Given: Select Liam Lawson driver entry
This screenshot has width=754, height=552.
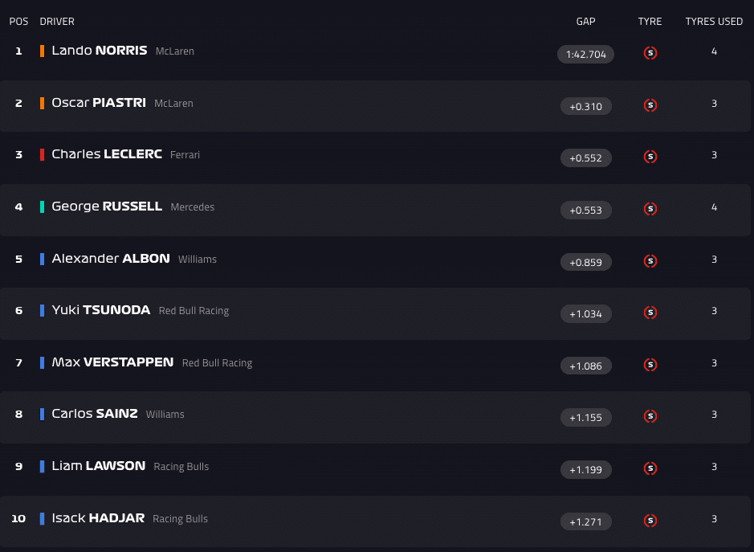Looking at the screenshot, I should click(98, 466).
